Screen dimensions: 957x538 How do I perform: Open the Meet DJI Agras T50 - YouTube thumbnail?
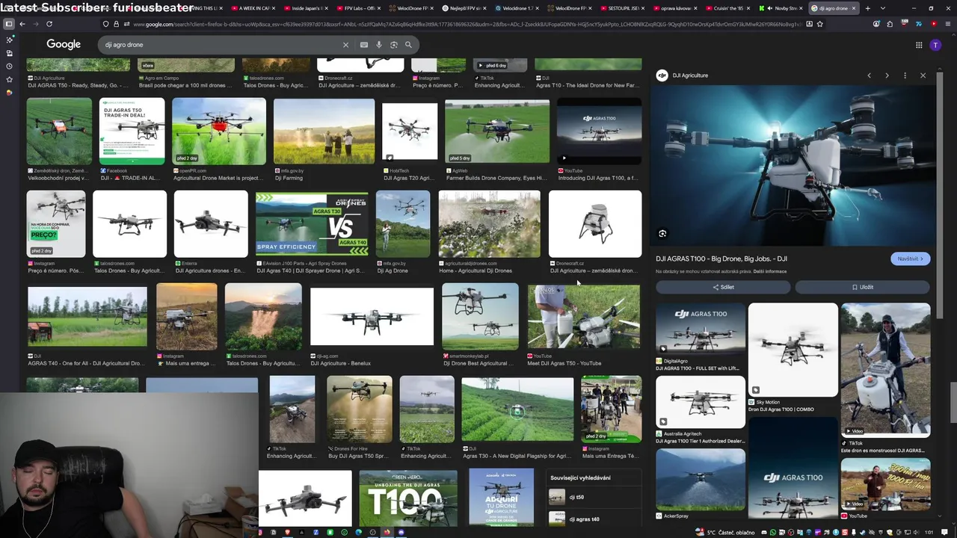(584, 317)
